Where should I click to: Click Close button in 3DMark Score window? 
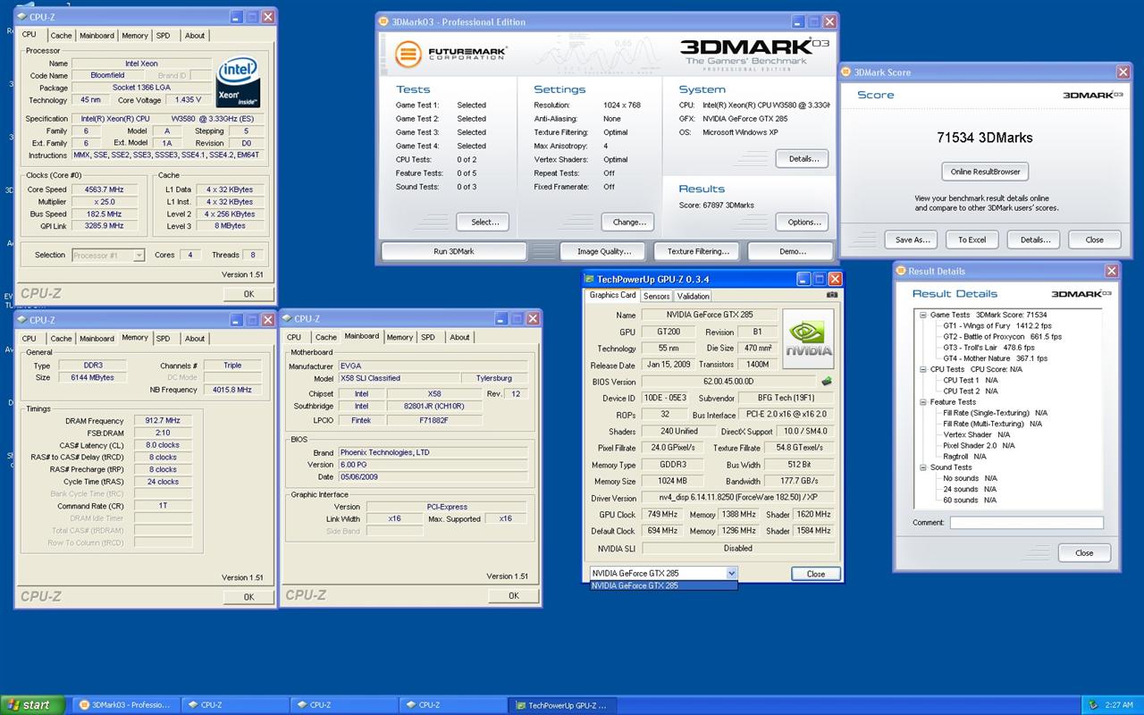[1095, 240]
